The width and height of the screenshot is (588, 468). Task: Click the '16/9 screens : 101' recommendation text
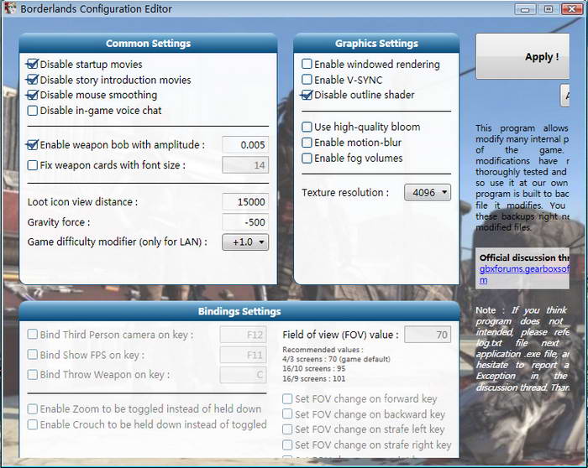[x=314, y=378]
